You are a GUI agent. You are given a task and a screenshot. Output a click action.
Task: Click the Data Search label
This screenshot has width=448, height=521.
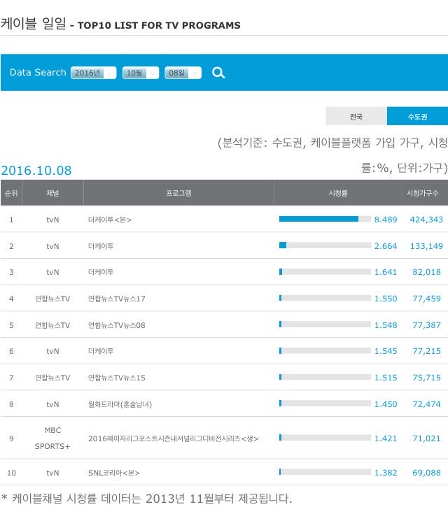coord(38,73)
